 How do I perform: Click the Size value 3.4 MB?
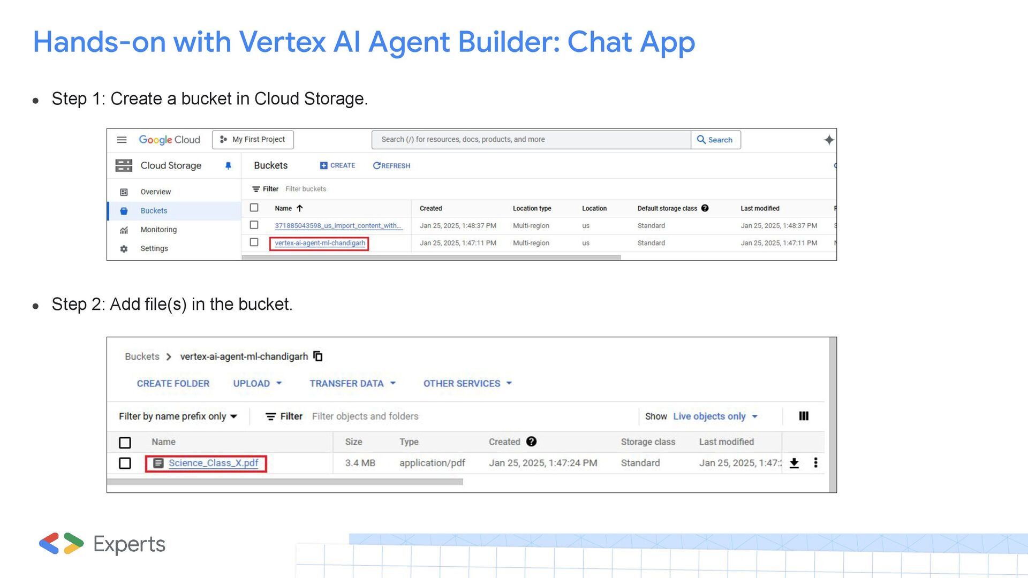pyautogui.click(x=360, y=463)
